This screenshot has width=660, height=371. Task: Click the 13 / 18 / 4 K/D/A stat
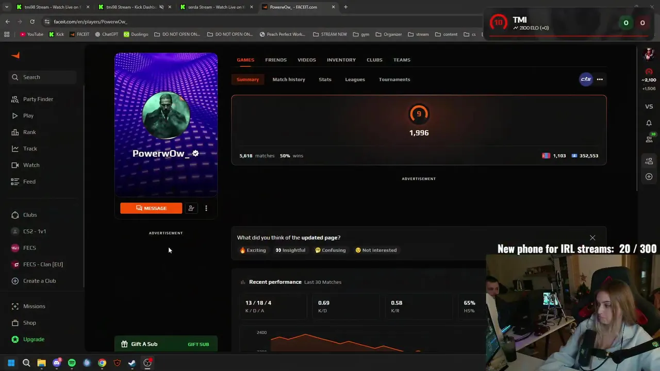point(273,307)
